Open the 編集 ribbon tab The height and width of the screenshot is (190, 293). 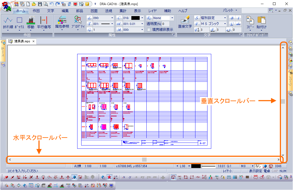[x=65, y=11]
